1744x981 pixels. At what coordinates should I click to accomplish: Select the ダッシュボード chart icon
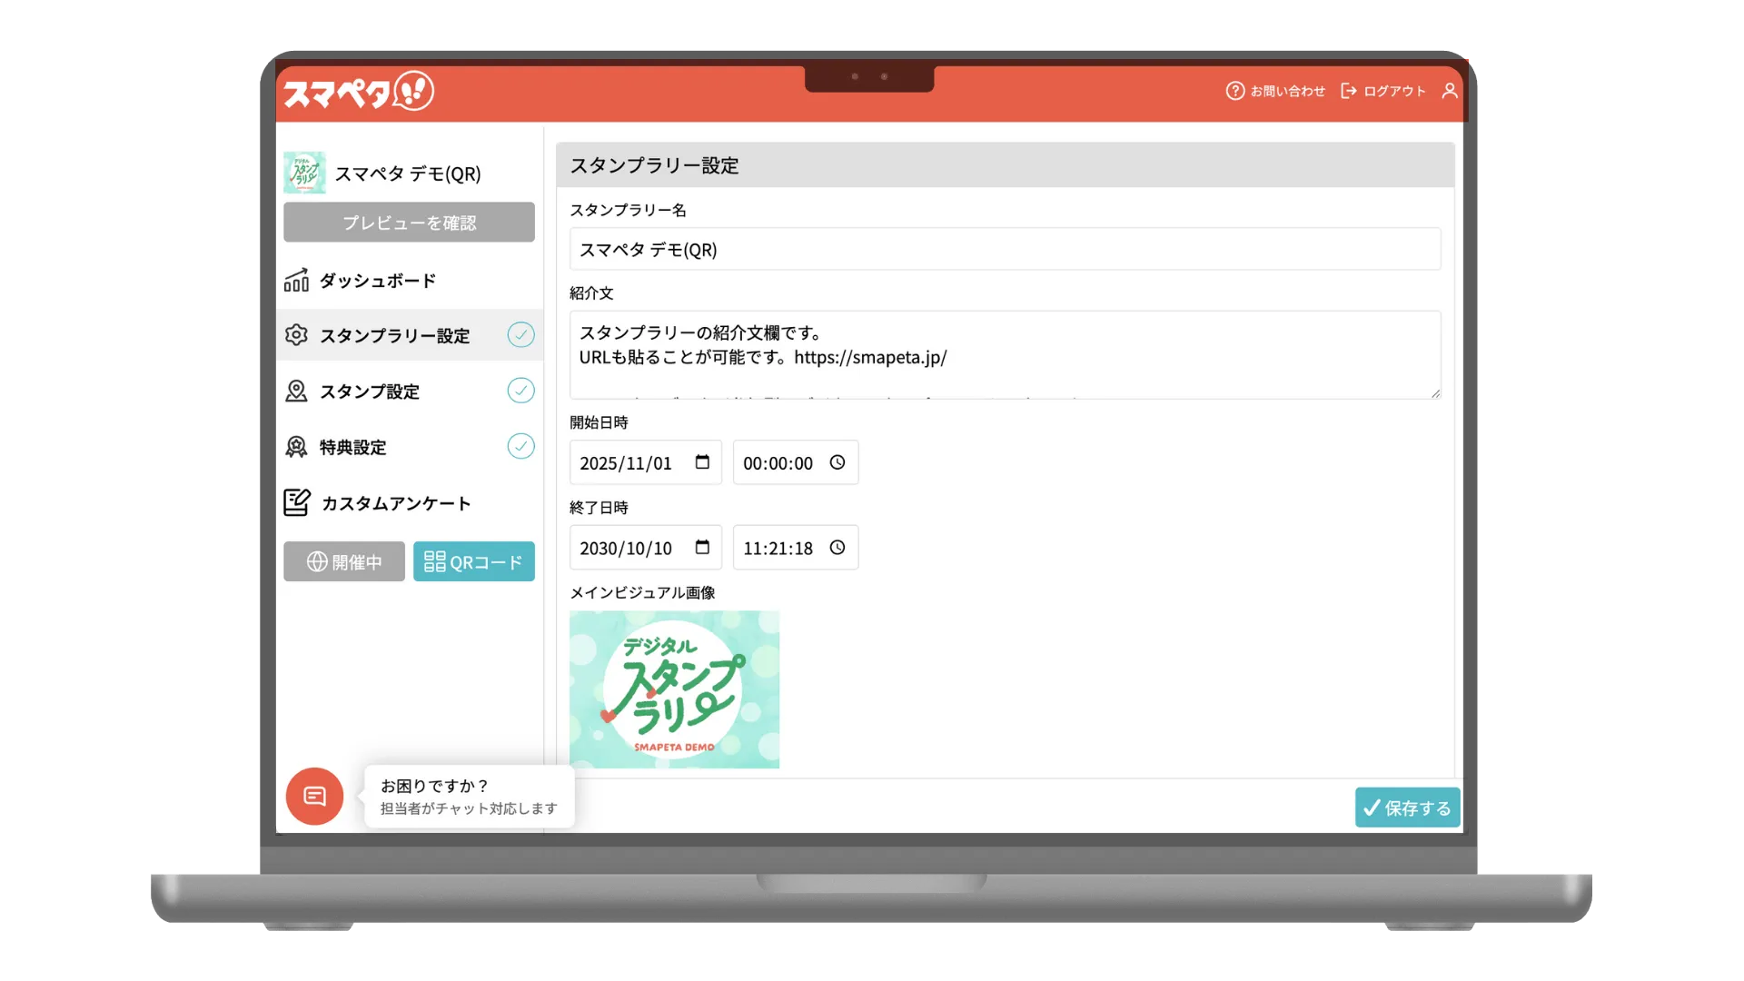pos(296,281)
